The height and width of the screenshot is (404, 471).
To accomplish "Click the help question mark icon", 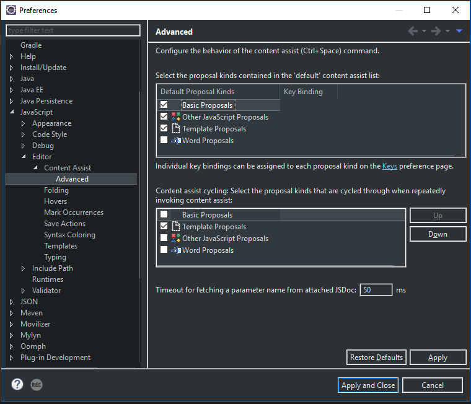I will 17,384.
